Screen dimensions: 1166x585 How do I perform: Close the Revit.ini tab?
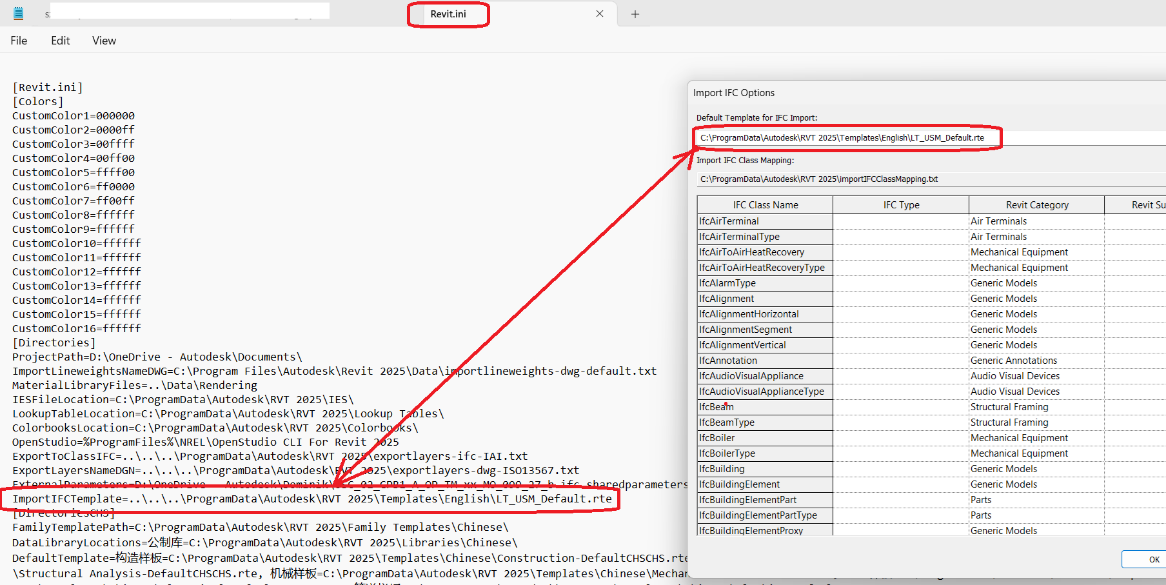coord(599,14)
